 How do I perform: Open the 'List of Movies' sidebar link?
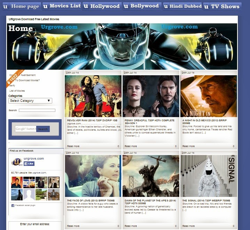(17, 91)
